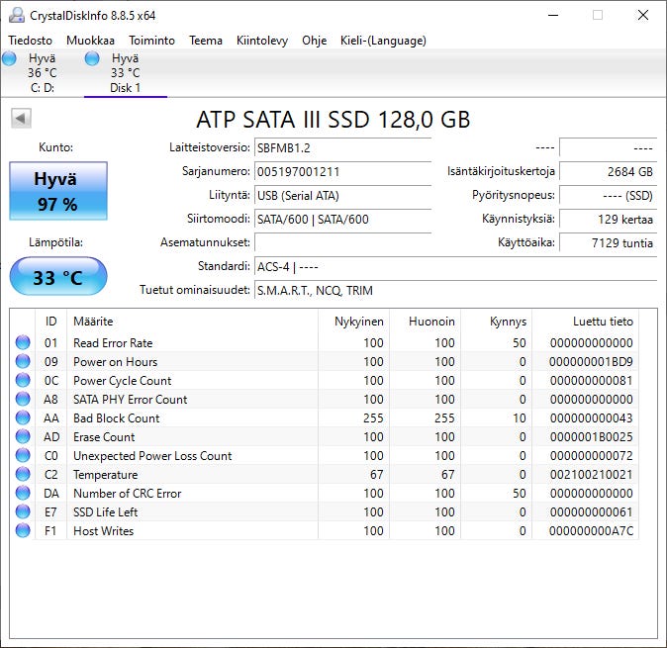Open the Kieli-(Language) menu

[382, 41]
